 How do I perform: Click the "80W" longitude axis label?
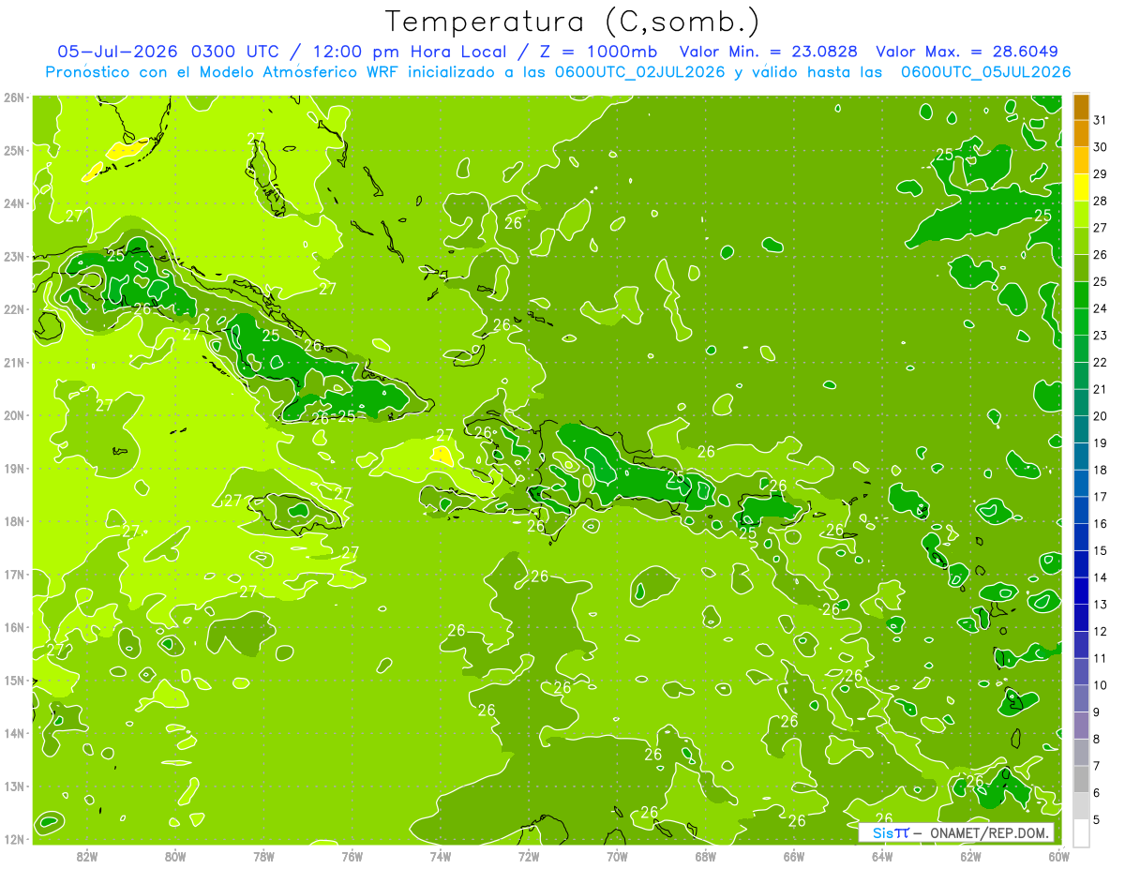pos(175,856)
